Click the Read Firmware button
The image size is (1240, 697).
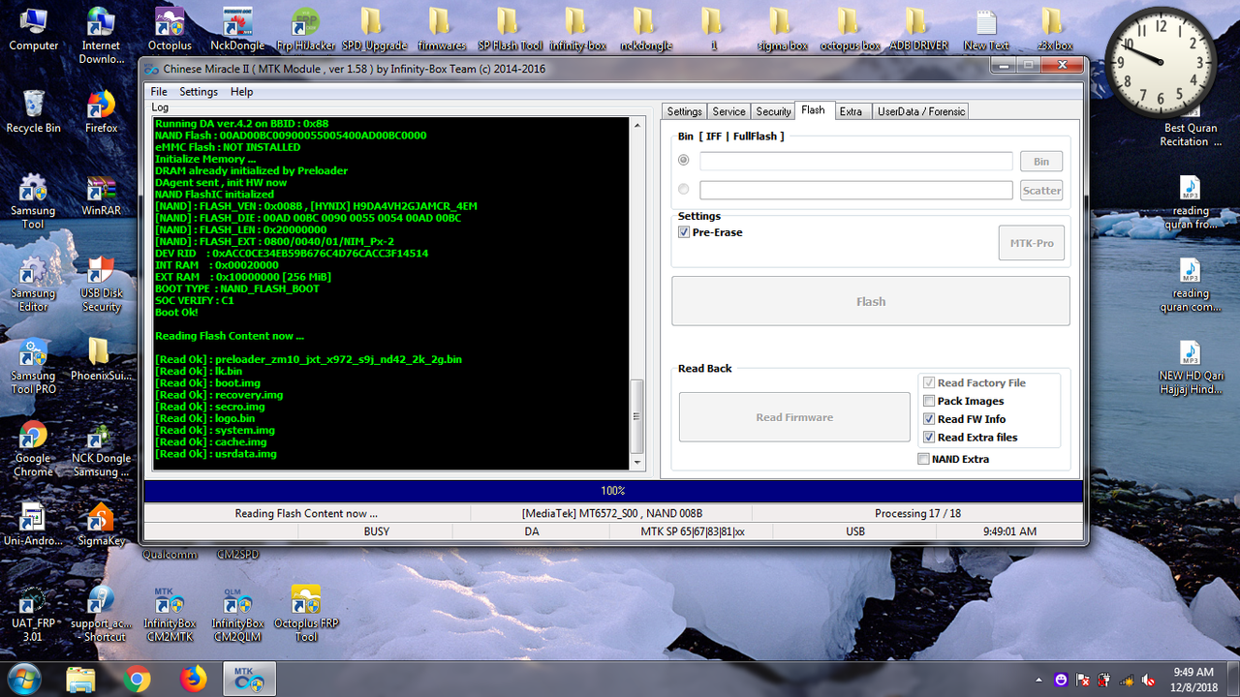[794, 417]
